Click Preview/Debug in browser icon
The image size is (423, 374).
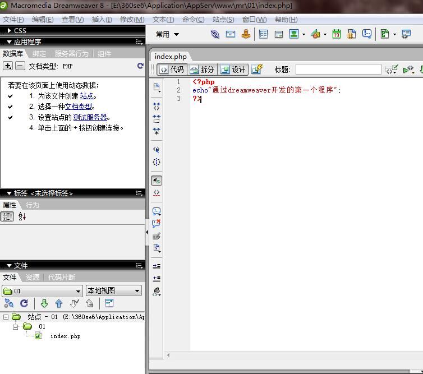[x=408, y=70]
